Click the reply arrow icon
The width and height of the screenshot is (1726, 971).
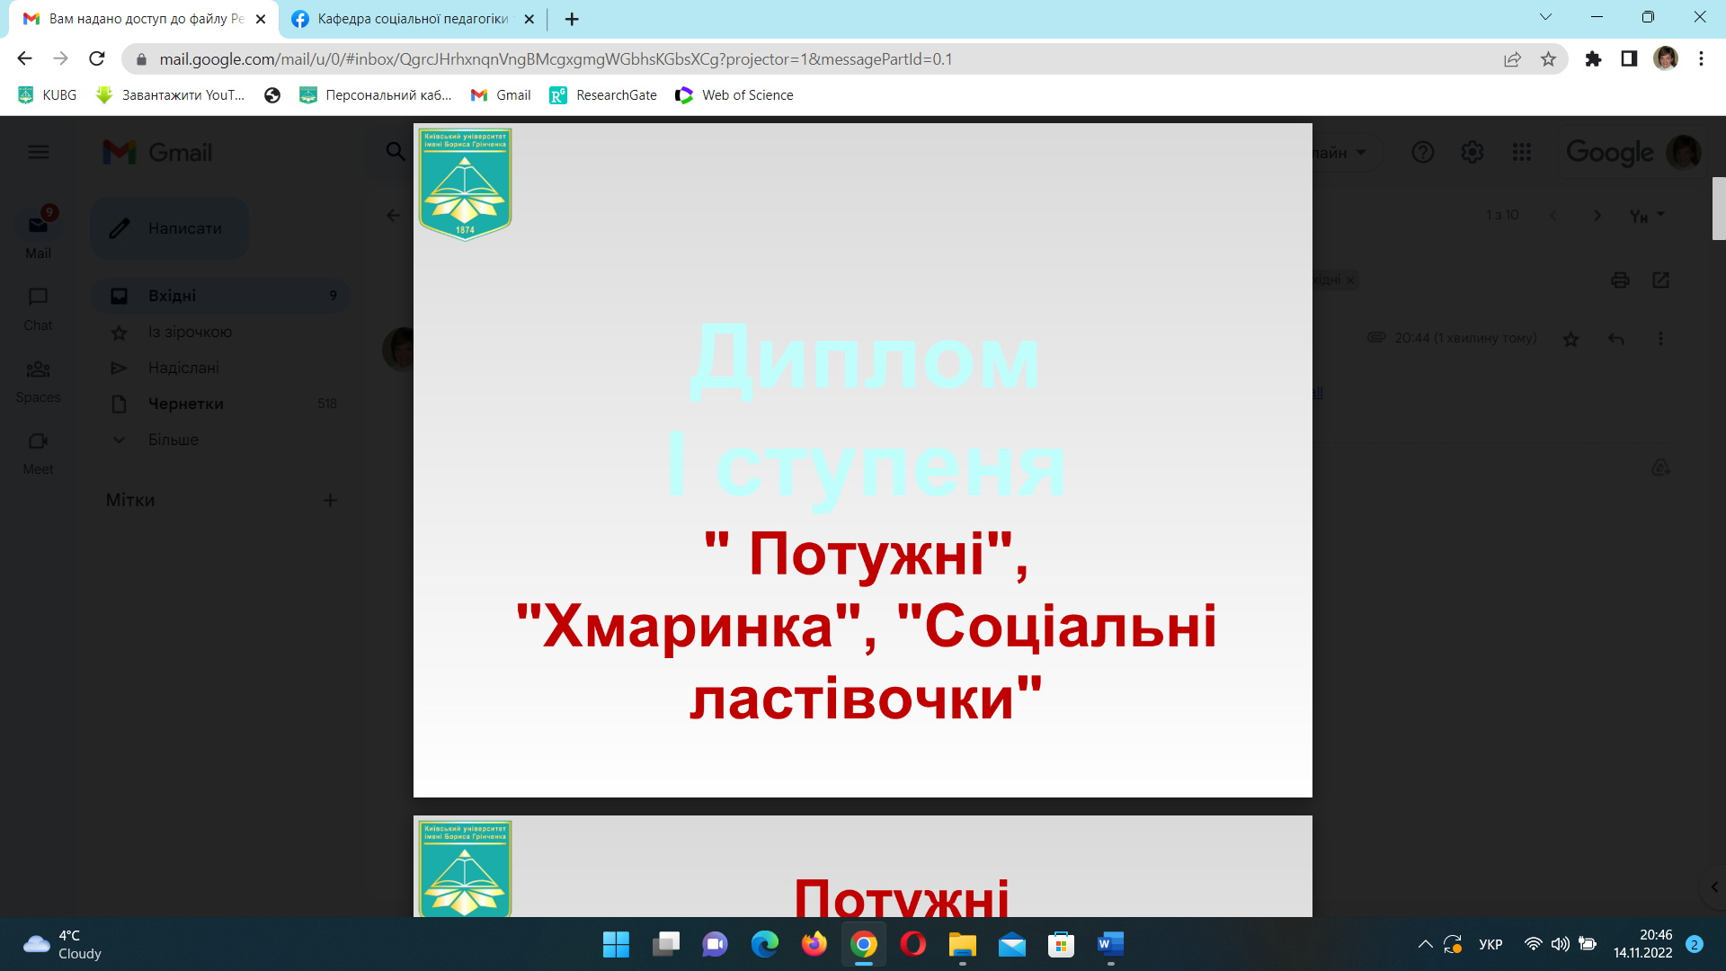1615,339
